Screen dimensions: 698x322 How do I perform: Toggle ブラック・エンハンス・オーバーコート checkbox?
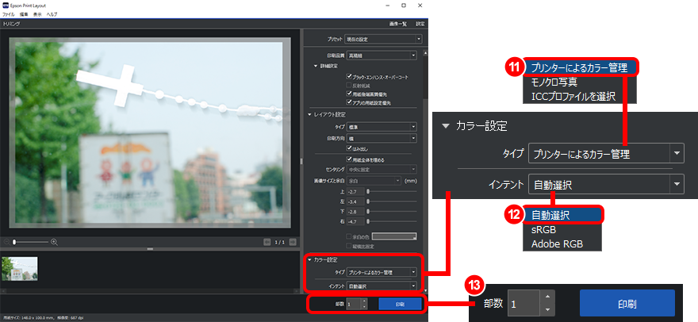click(x=348, y=77)
